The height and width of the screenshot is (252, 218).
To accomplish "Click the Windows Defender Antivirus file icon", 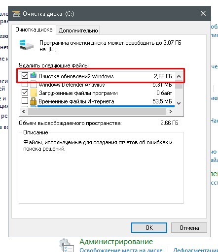I will [x=34, y=84].
